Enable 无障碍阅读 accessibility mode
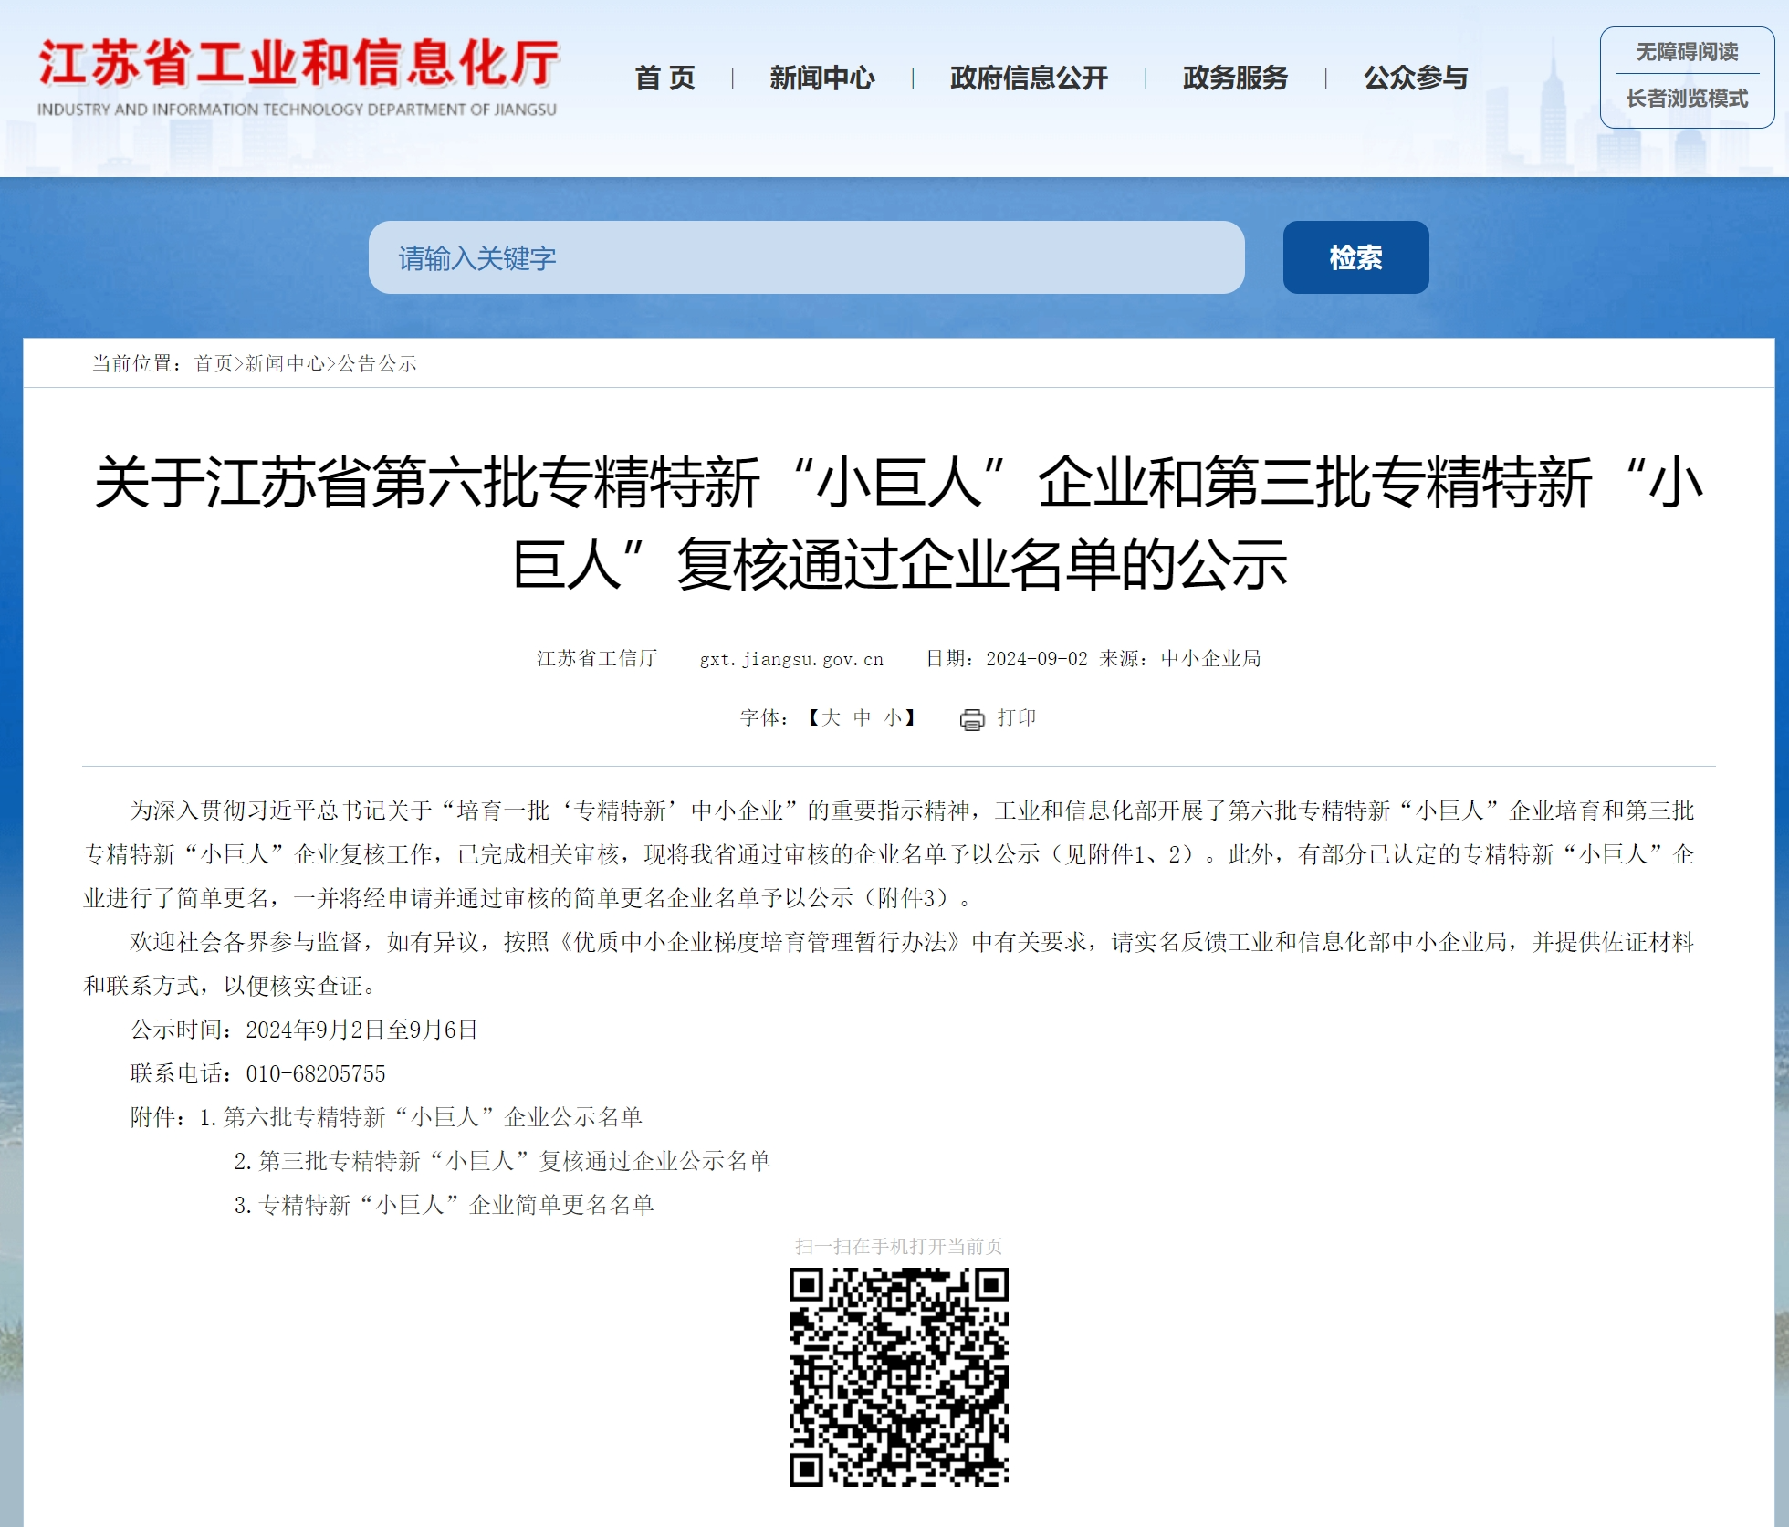Viewport: 1789px width, 1527px height. pyautogui.click(x=1686, y=52)
